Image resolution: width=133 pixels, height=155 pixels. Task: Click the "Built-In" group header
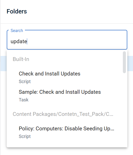[x=21, y=59]
